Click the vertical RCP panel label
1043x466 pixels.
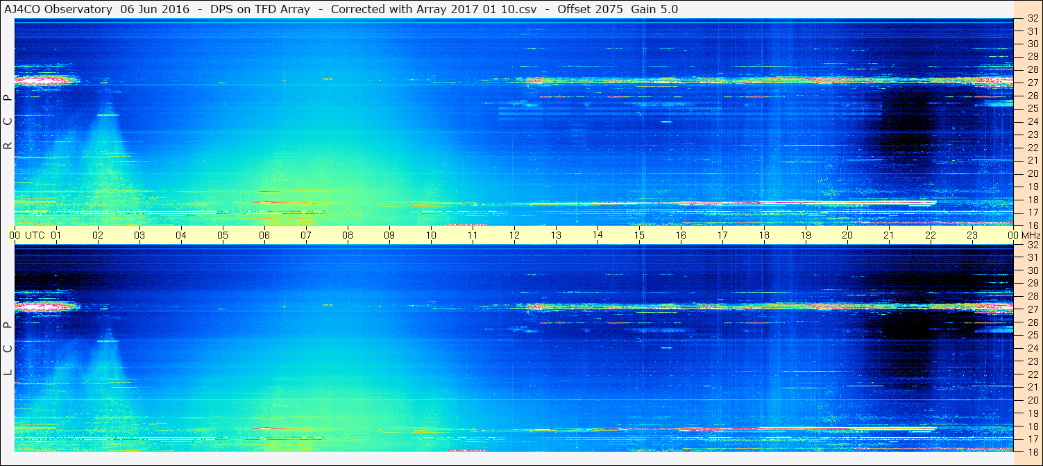coord(8,122)
